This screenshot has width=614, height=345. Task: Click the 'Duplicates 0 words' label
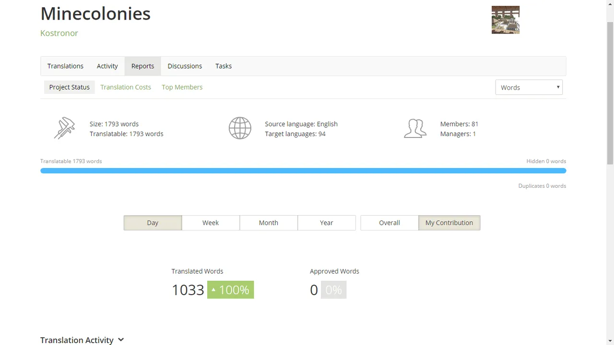point(542,186)
